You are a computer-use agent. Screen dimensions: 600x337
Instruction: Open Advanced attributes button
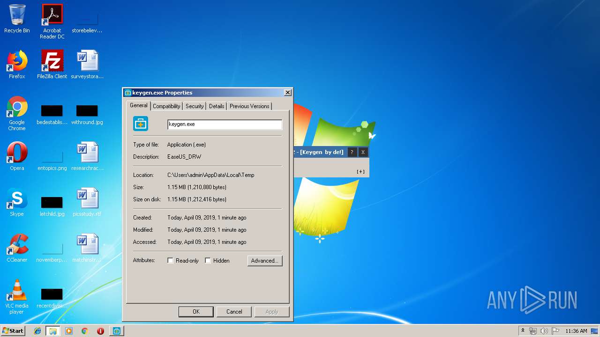click(265, 261)
